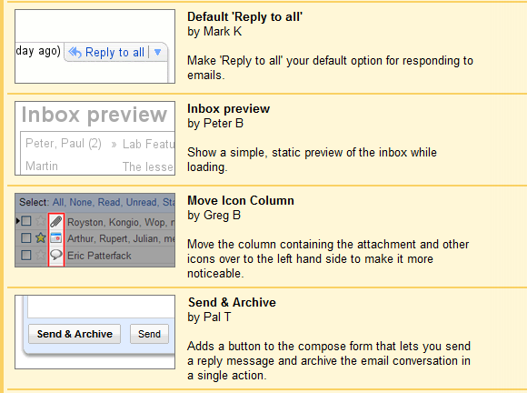527x393 pixels.
Task: Click the reply arrow icon beside Reply to all
Action: tap(75, 52)
